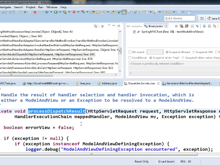Close the DispatcherServlet.class editor tab

pyautogui.click(x=158, y=83)
